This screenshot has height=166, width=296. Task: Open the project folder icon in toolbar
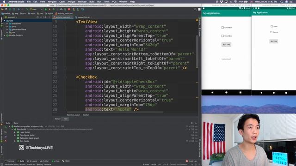pos(2,9)
